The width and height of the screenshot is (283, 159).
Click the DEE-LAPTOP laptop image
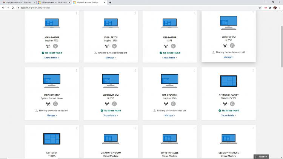169,23
